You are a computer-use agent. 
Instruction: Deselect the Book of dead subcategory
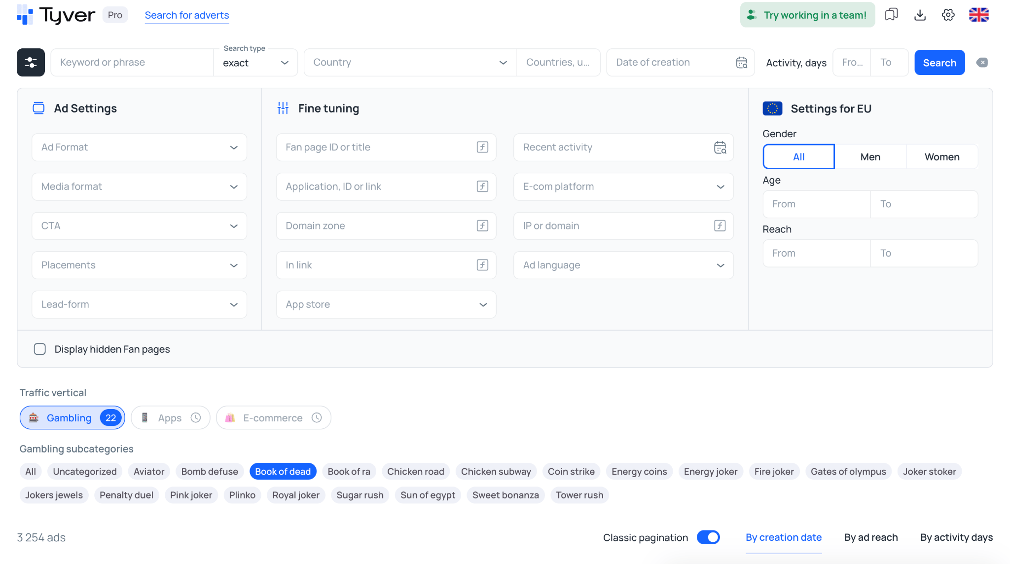coord(283,471)
